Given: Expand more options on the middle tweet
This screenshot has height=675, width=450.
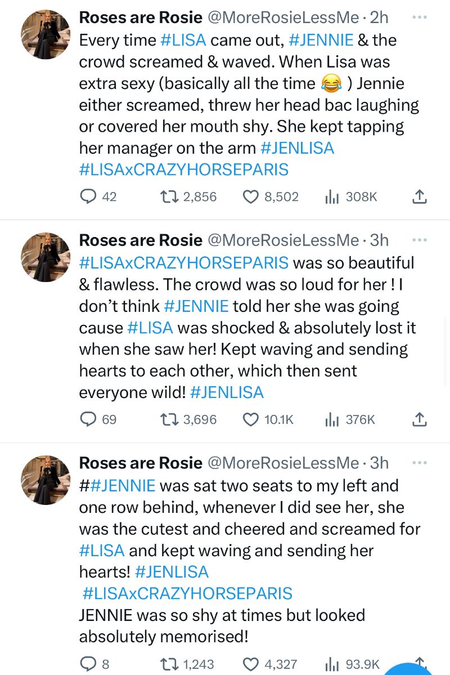Looking at the screenshot, I should (420, 240).
